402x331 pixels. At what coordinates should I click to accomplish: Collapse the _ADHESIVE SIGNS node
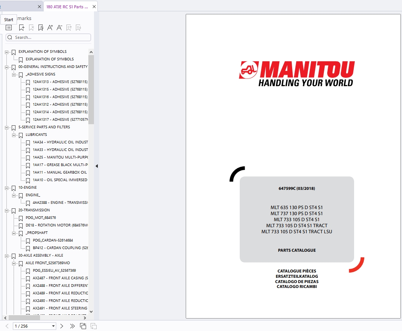point(14,75)
